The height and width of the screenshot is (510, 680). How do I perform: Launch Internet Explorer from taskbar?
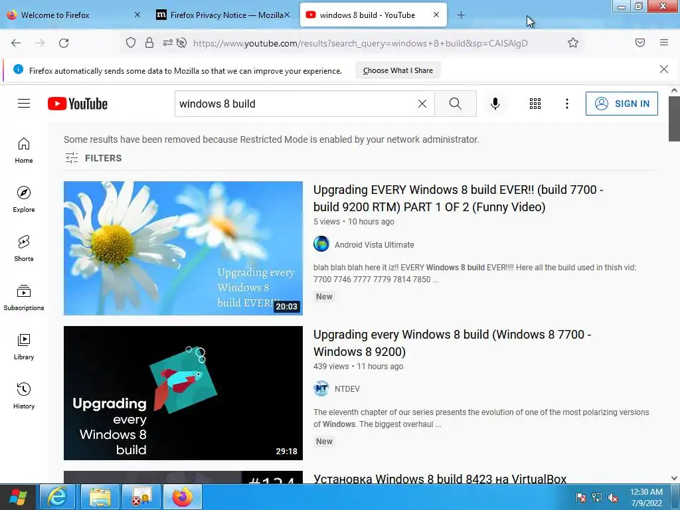[x=57, y=497]
